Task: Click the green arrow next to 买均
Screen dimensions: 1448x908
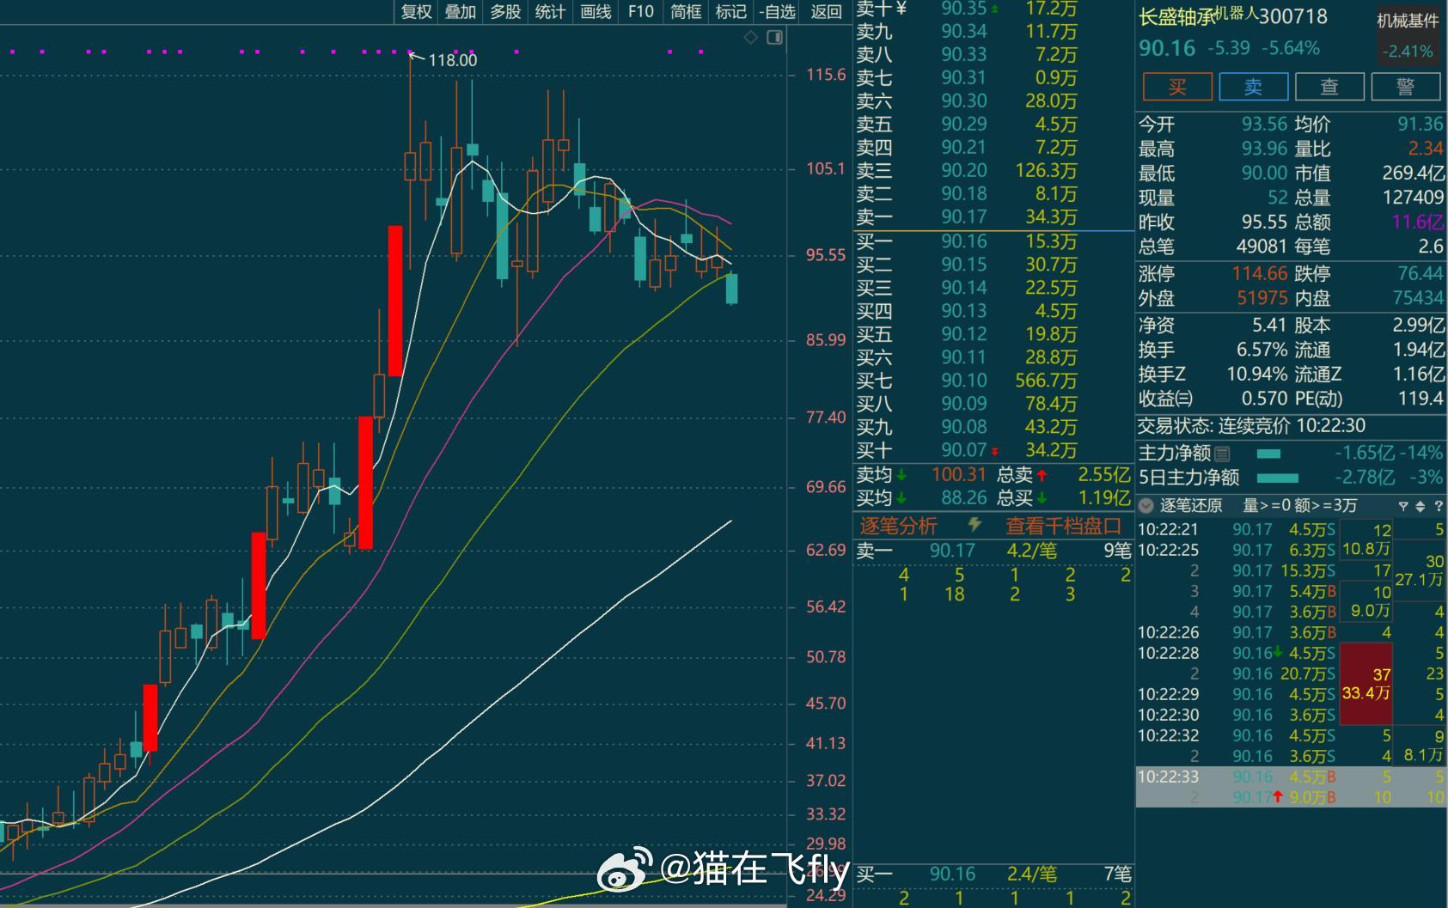Action: coord(901,497)
